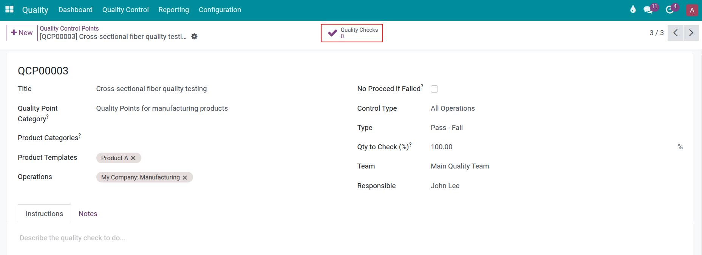The height and width of the screenshot is (255, 702).
Task: Open the Quality Control menu
Action: point(125,10)
